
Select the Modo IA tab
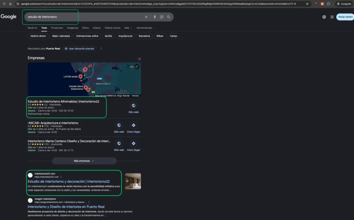[x=32, y=28]
